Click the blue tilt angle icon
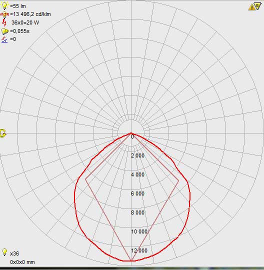264x270 pixels. point(4,39)
